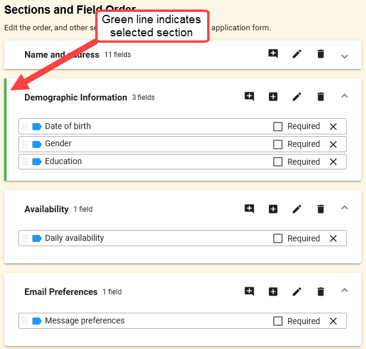366x349 pixels.
Task: Mark Education field as Required
Action: click(278, 162)
